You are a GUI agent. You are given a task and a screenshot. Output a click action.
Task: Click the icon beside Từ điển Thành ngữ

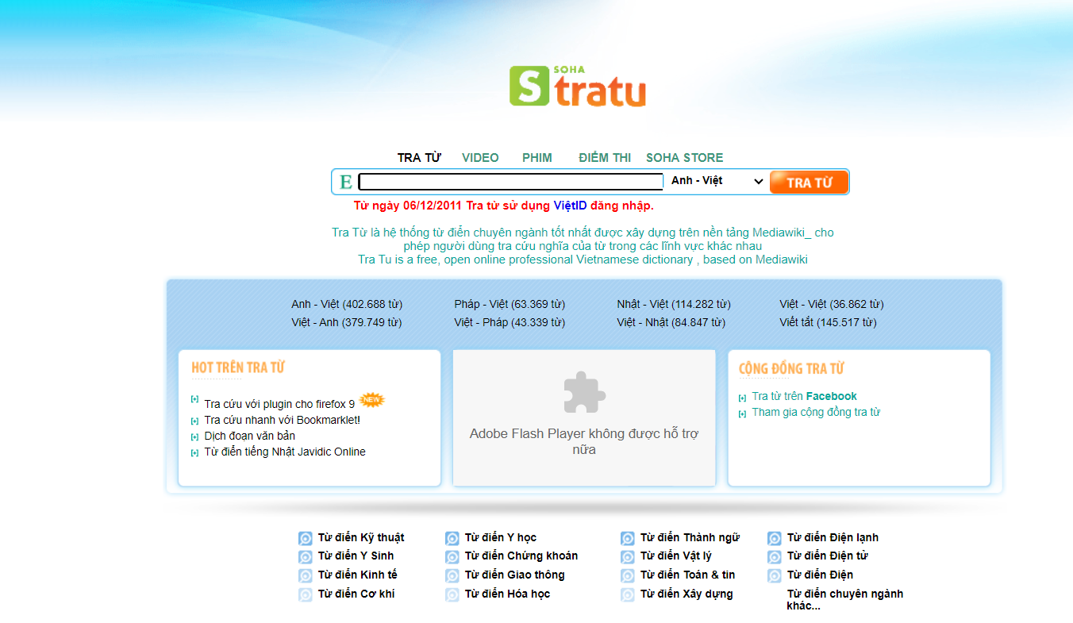(x=628, y=538)
